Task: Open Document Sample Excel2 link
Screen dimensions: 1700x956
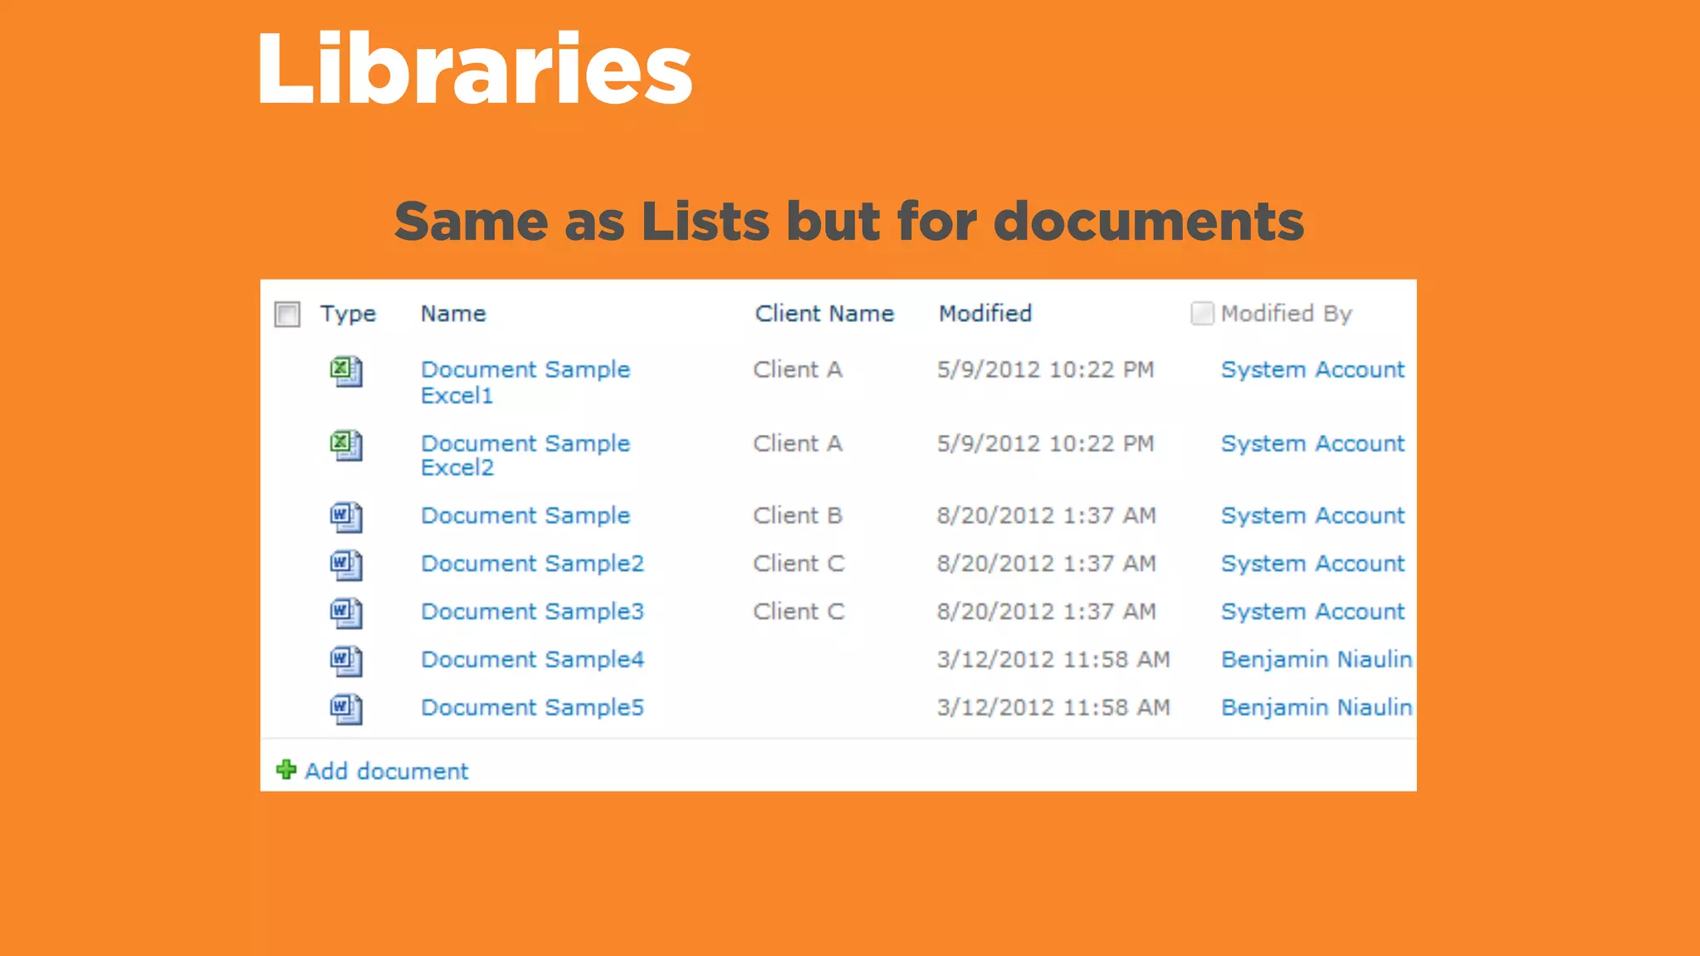Action: (525, 456)
